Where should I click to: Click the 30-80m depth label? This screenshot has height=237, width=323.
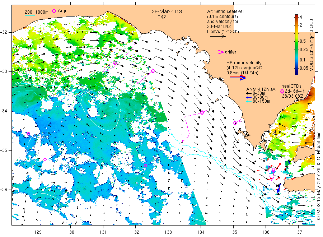pos(260,97)
